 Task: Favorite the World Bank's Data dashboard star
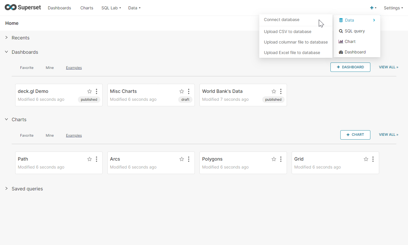pyautogui.click(x=274, y=91)
